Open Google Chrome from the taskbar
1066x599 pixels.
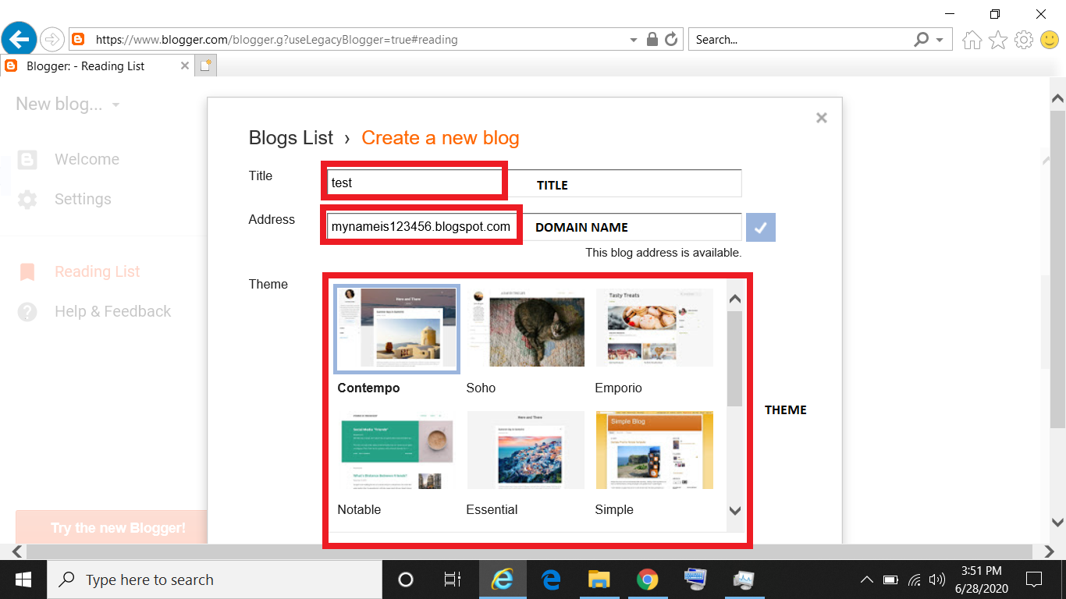tap(646, 580)
